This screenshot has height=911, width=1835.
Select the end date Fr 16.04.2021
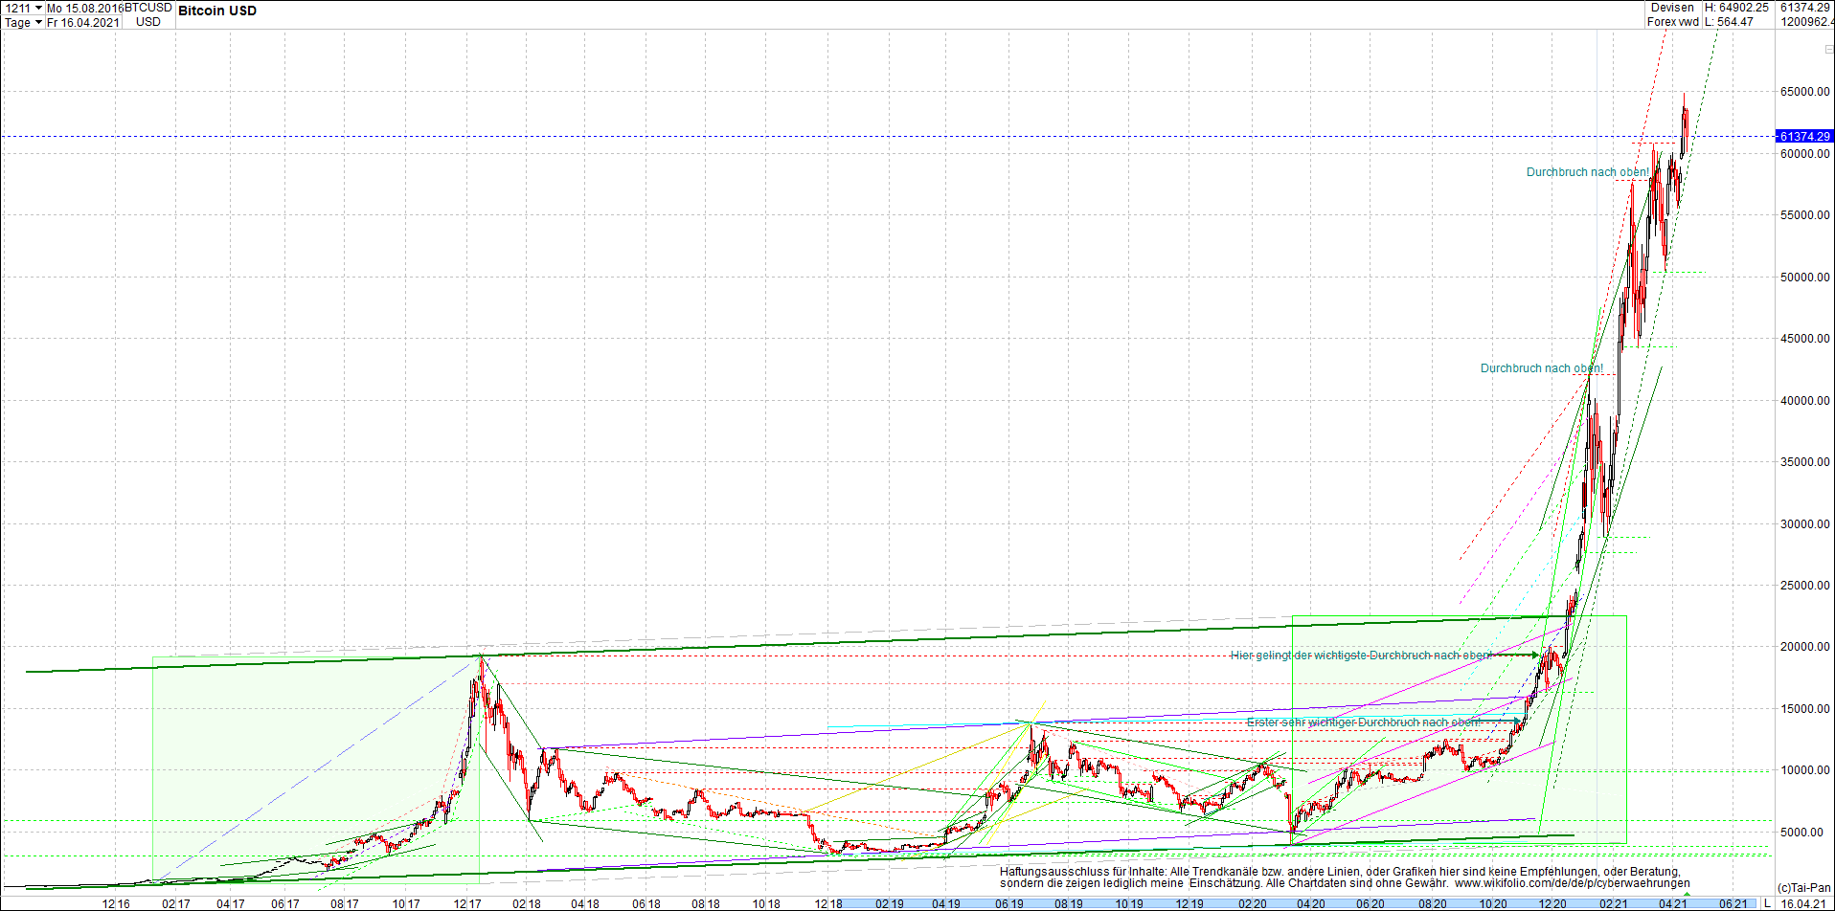pyautogui.click(x=83, y=22)
